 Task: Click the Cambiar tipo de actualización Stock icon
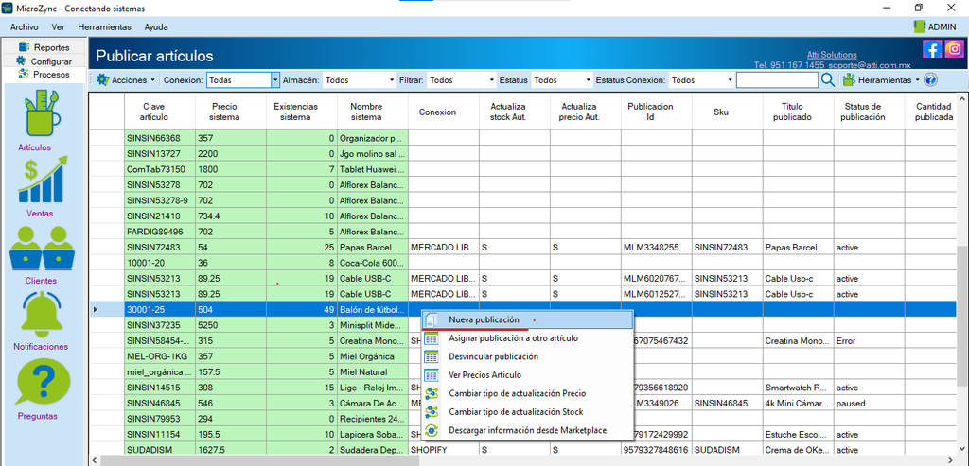[432, 412]
